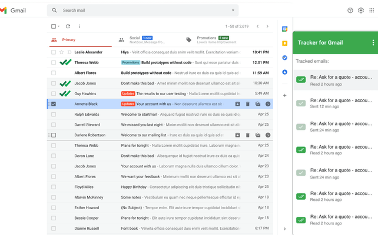378x235 pixels.
Task: Switch to the Social tab
Action: pyautogui.click(x=141, y=39)
